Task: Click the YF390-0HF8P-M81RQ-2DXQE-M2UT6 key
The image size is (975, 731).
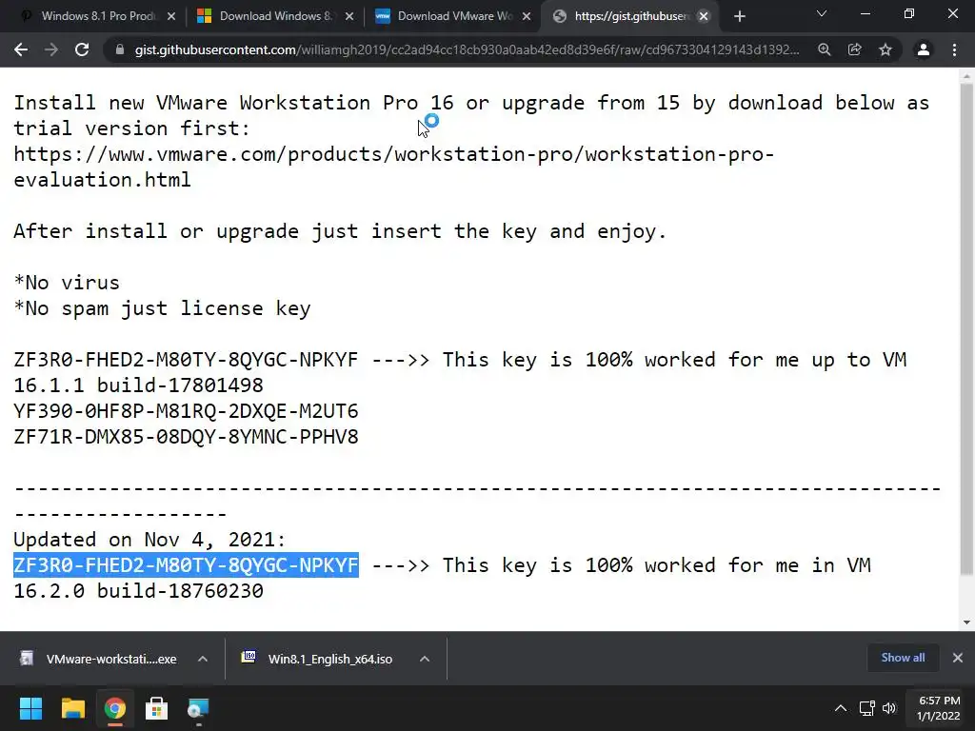Action: click(186, 411)
